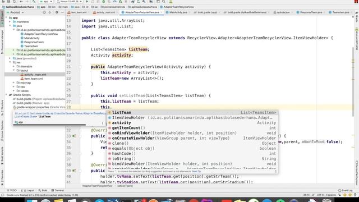Click build.gradle (Project) in Gradle Scripts
359x202 pixels.
pyautogui.click(x=39, y=99)
